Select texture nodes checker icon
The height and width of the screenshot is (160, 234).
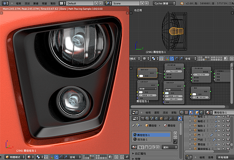tap(186, 113)
